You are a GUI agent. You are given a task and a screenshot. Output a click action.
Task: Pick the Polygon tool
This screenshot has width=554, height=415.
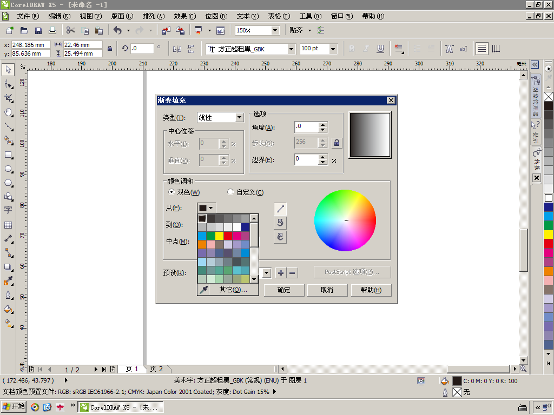pos(8,183)
